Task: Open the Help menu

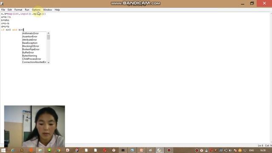Action: (x=57, y=10)
